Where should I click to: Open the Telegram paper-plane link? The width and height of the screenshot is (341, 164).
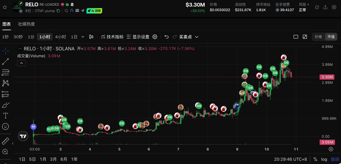(82, 11)
